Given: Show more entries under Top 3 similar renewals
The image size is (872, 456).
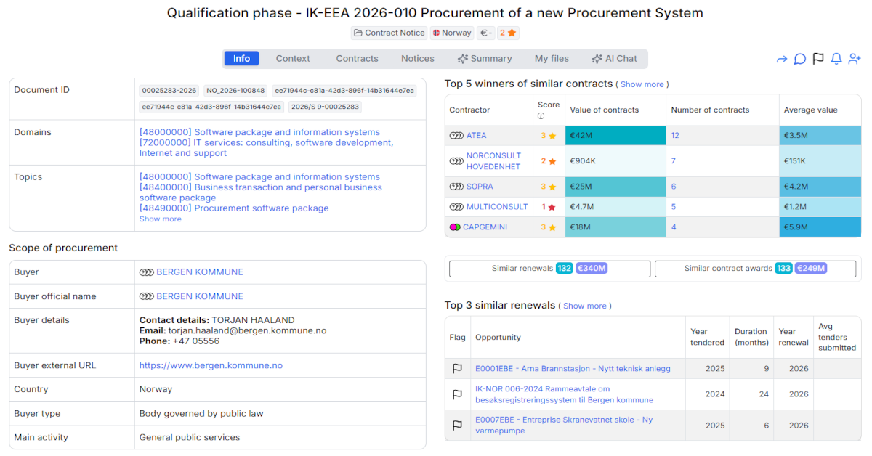Looking at the screenshot, I should click(x=585, y=306).
